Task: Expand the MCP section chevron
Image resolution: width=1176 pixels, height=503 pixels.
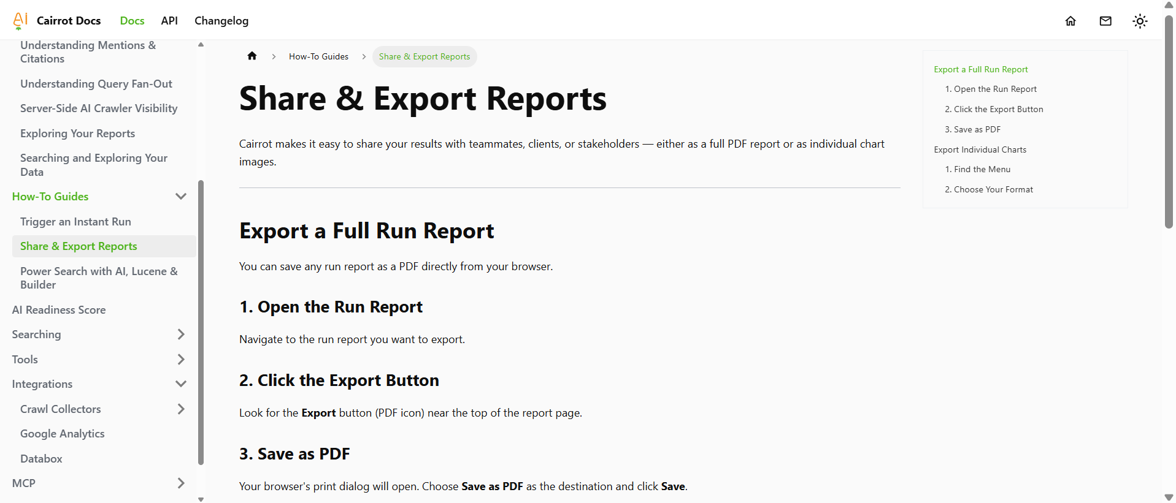Action: (x=181, y=483)
